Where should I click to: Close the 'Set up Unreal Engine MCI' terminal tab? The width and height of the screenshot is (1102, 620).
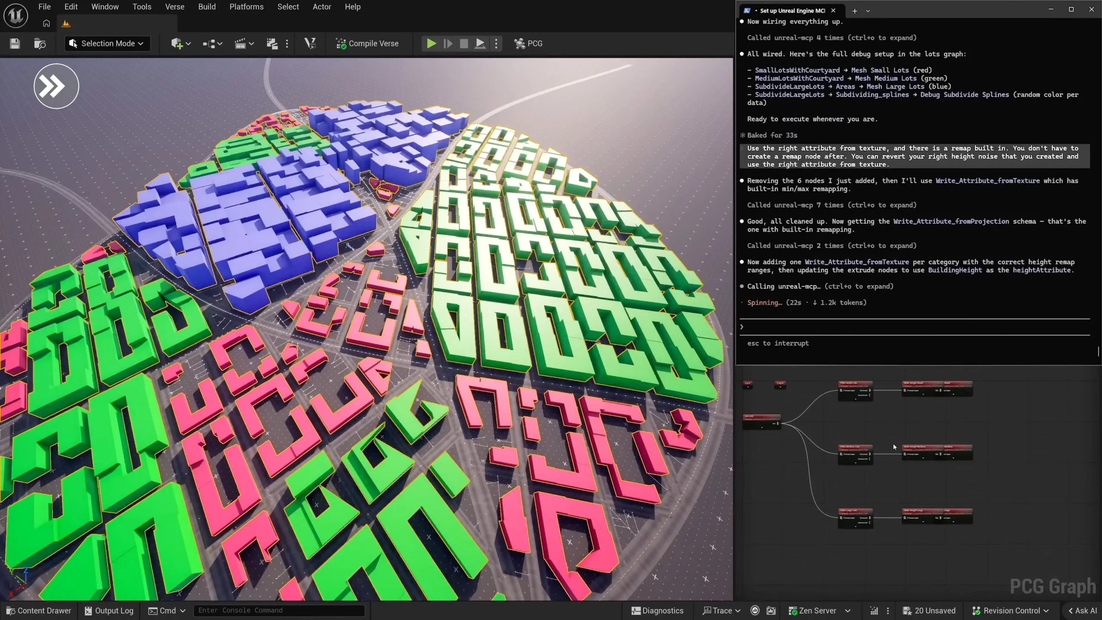click(x=833, y=11)
